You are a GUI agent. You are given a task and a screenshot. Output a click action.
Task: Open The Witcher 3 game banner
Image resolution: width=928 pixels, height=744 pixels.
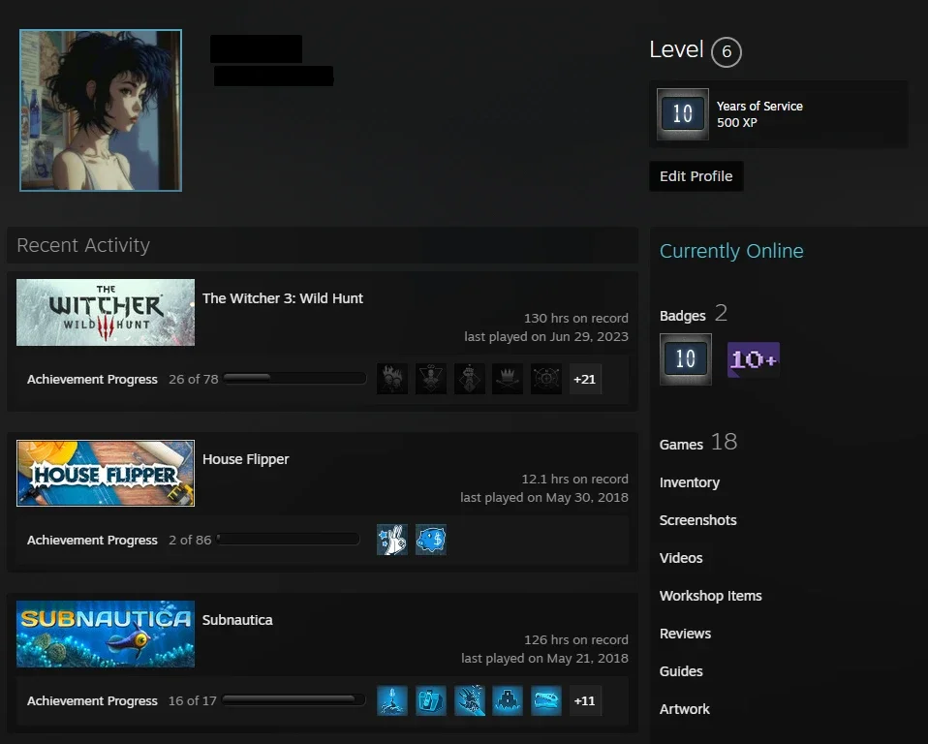coord(106,312)
